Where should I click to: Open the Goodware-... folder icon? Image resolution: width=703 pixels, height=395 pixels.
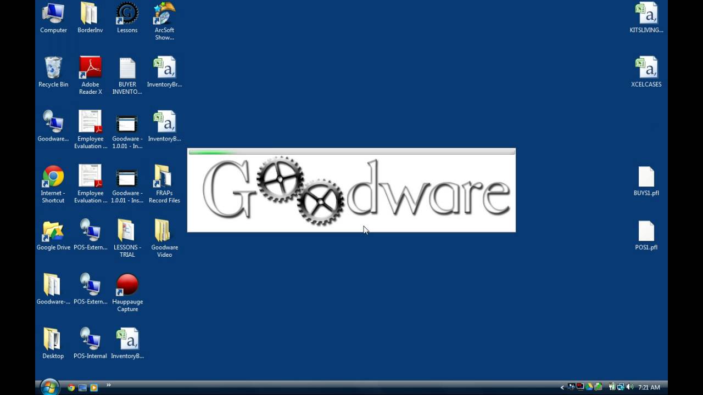[x=53, y=290]
